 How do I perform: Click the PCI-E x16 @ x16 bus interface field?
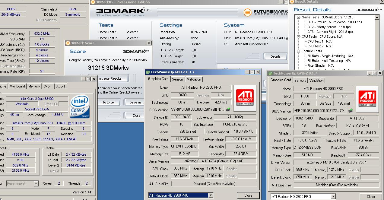click(x=236, y=124)
